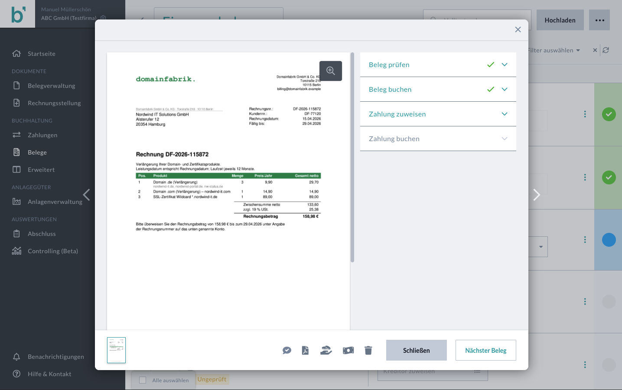Go to Startseite via the home icon
Viewport: 622px width, 390px height.
coord(16,54)
